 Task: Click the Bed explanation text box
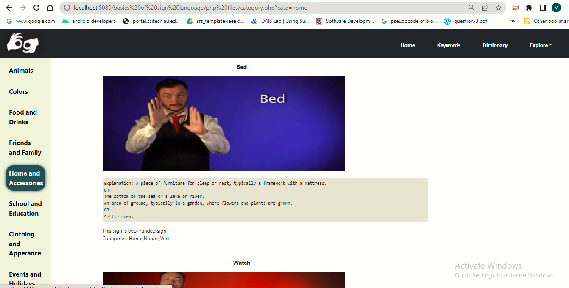click(265, 200)
